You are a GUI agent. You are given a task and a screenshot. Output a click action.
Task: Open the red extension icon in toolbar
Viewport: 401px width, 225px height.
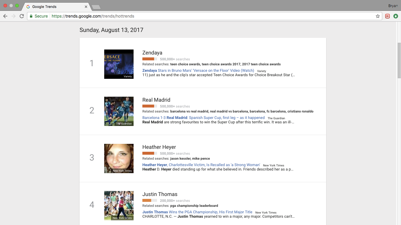(x=387, y=16)
